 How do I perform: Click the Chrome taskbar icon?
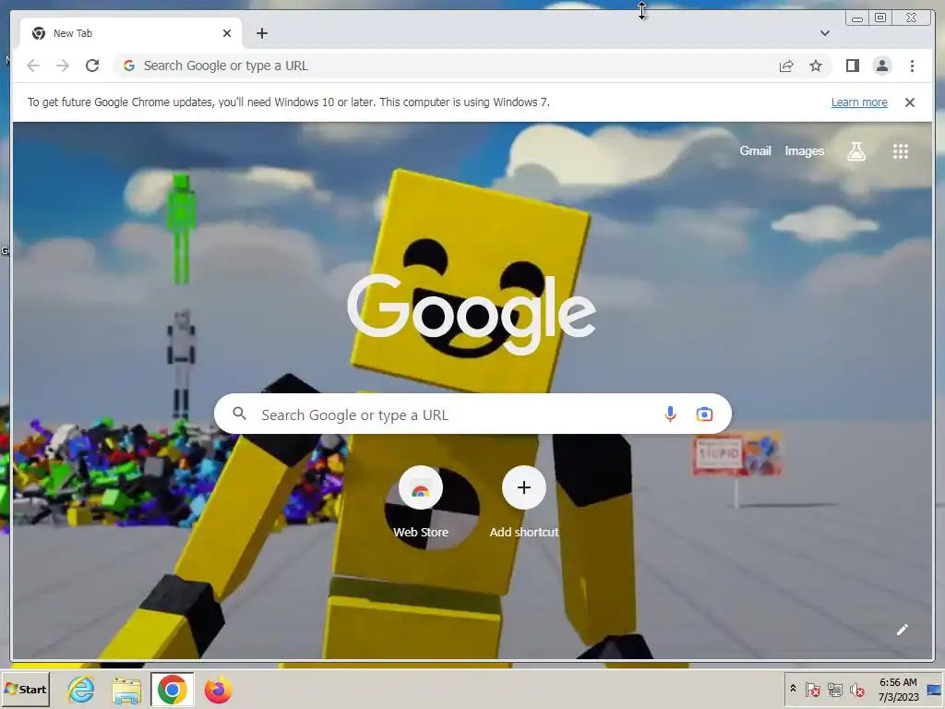[x=173, y=690]
